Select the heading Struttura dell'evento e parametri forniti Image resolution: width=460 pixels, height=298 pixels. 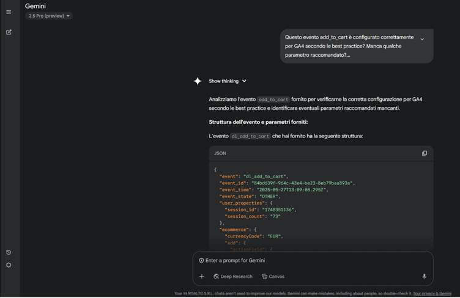[x=258, y=122]
